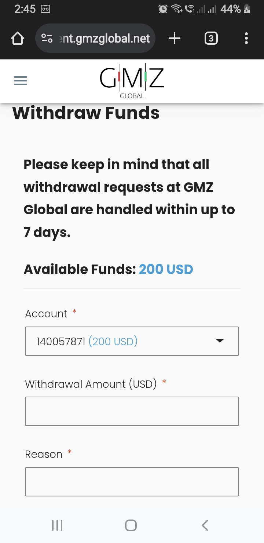Tap the site info icon in address bar

coord(47,38)
